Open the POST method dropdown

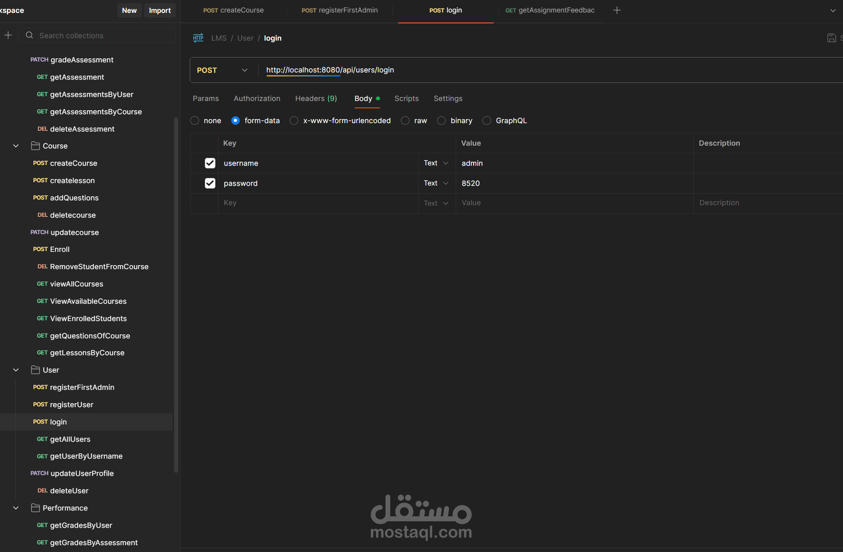222,70
